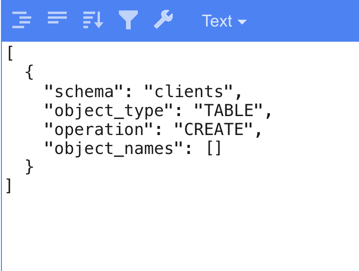
Task: Open the filter funnel icon
Action: click(x=128, y=20)
